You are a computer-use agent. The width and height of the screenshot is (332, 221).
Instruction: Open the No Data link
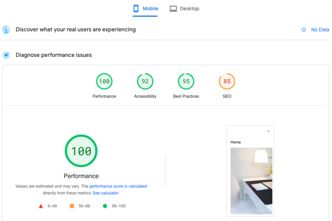coord(320,30)
